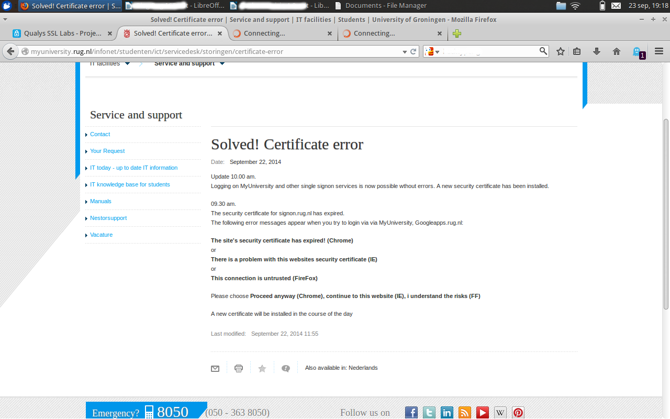
Task: Open the Downloads arrow icon
Action: pos(596,51)
